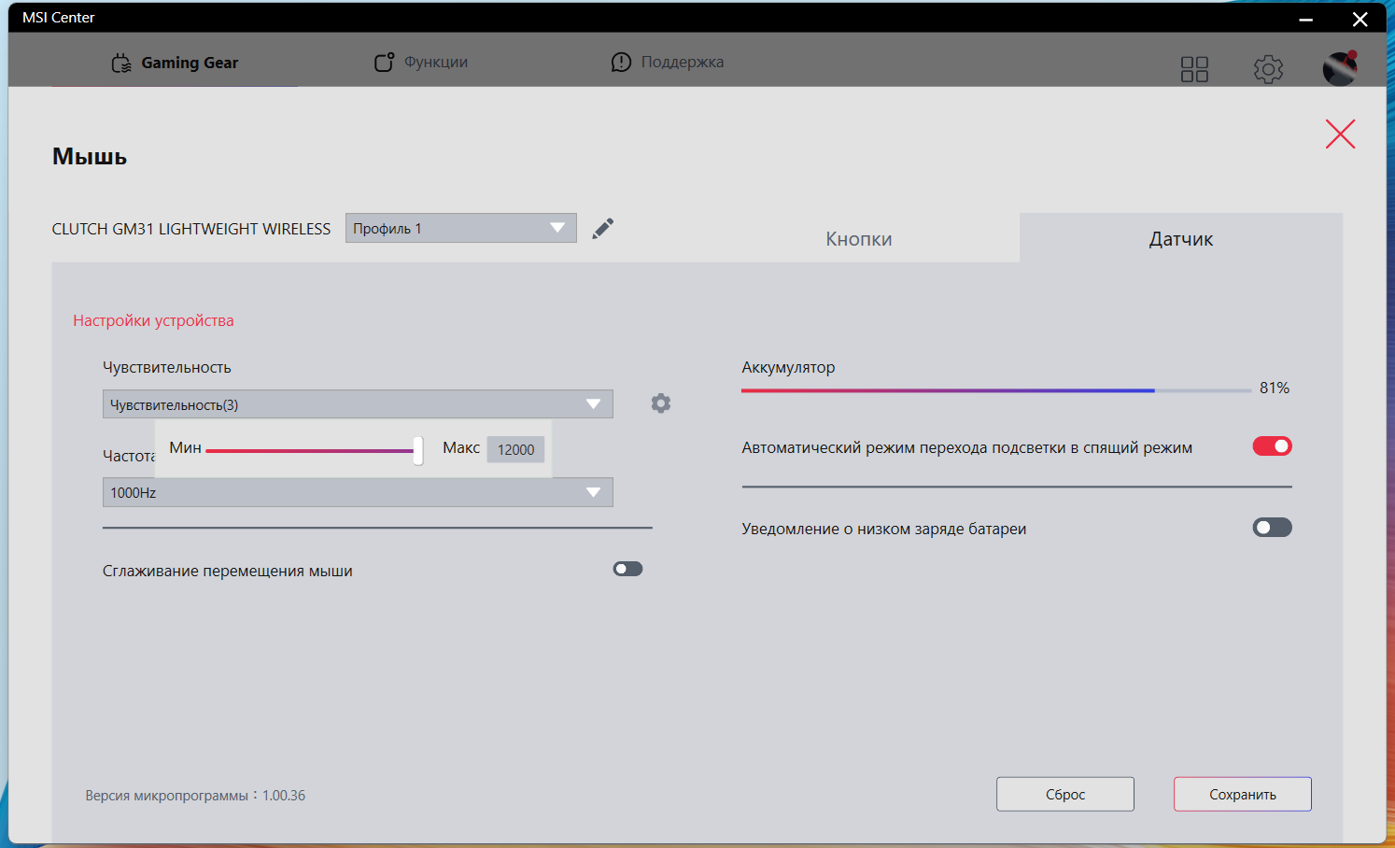Screen dimensions: 1395x848
Task: Expand the Профиль 1 dropdown
Action: point(460,228)
